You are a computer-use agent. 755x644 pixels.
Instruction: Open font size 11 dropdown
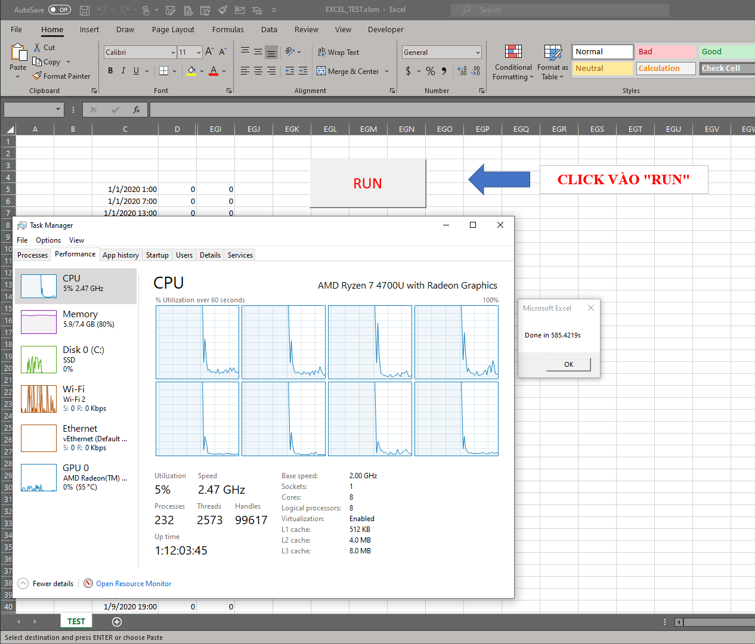coord(199,52)
